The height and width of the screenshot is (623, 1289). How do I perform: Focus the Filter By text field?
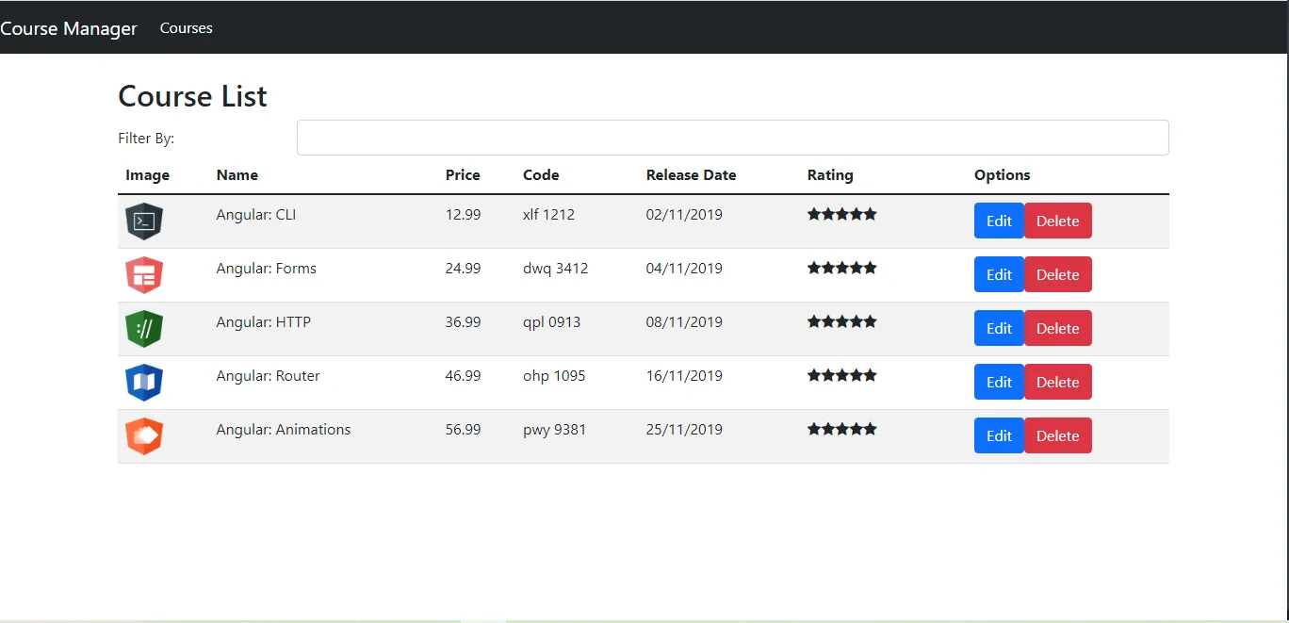pyautogui.click(x=732, y=138)
